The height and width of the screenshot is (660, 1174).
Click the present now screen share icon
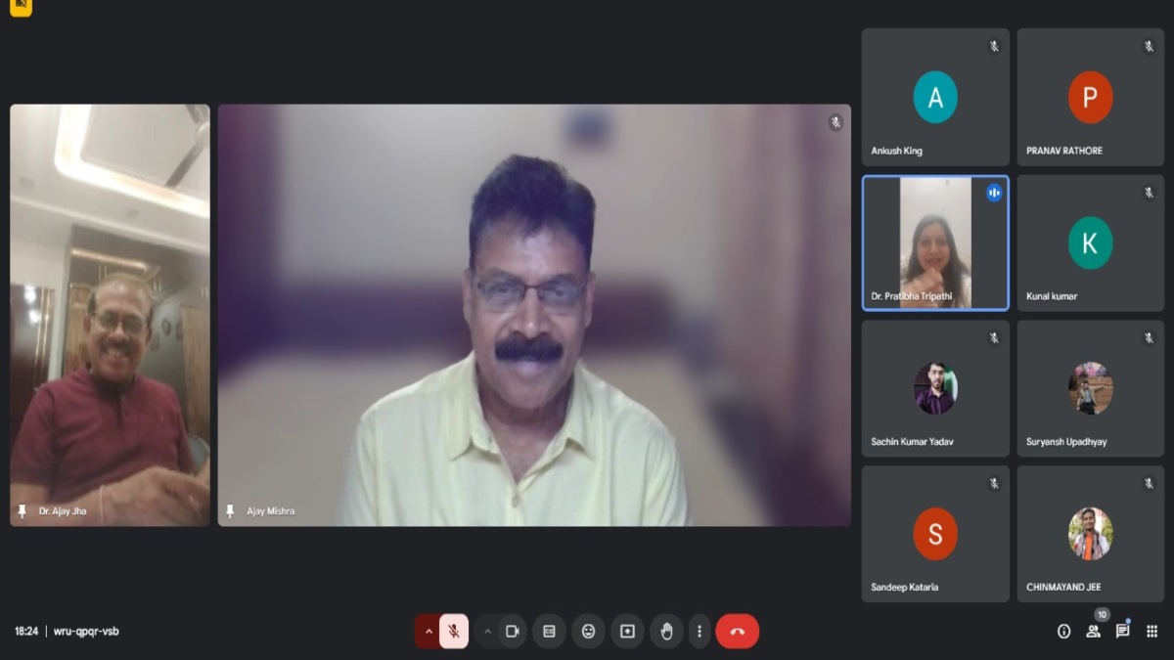pos(627,632)
